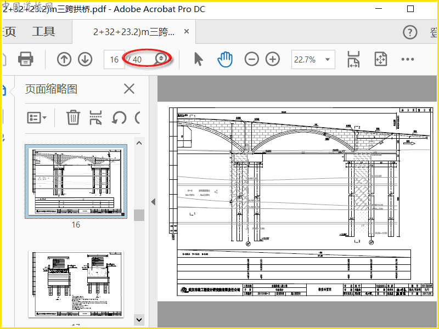Click Fit full page icon
This screenshot has height=329, width=439.
click(380, 59)
